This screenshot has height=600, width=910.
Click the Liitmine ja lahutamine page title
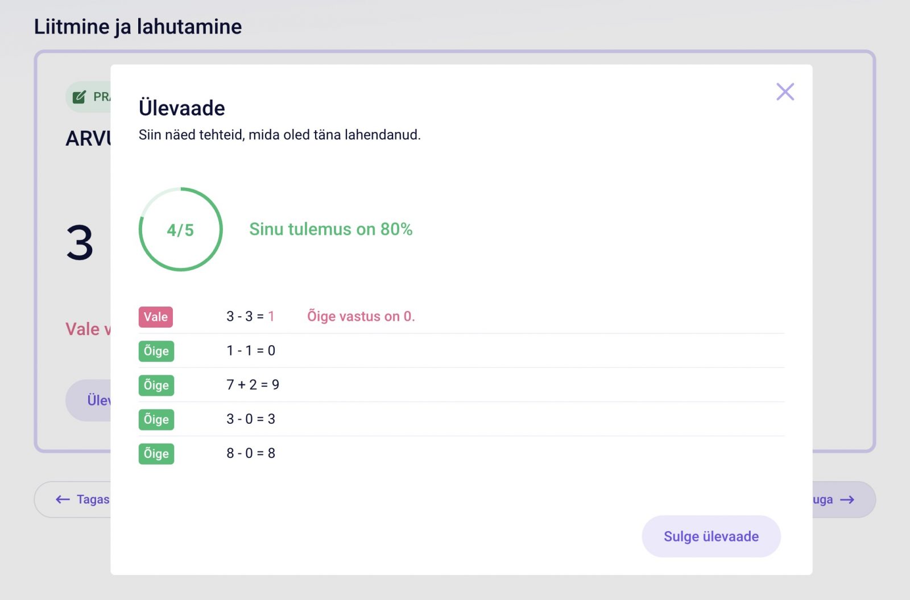click(x=138, y=27)
